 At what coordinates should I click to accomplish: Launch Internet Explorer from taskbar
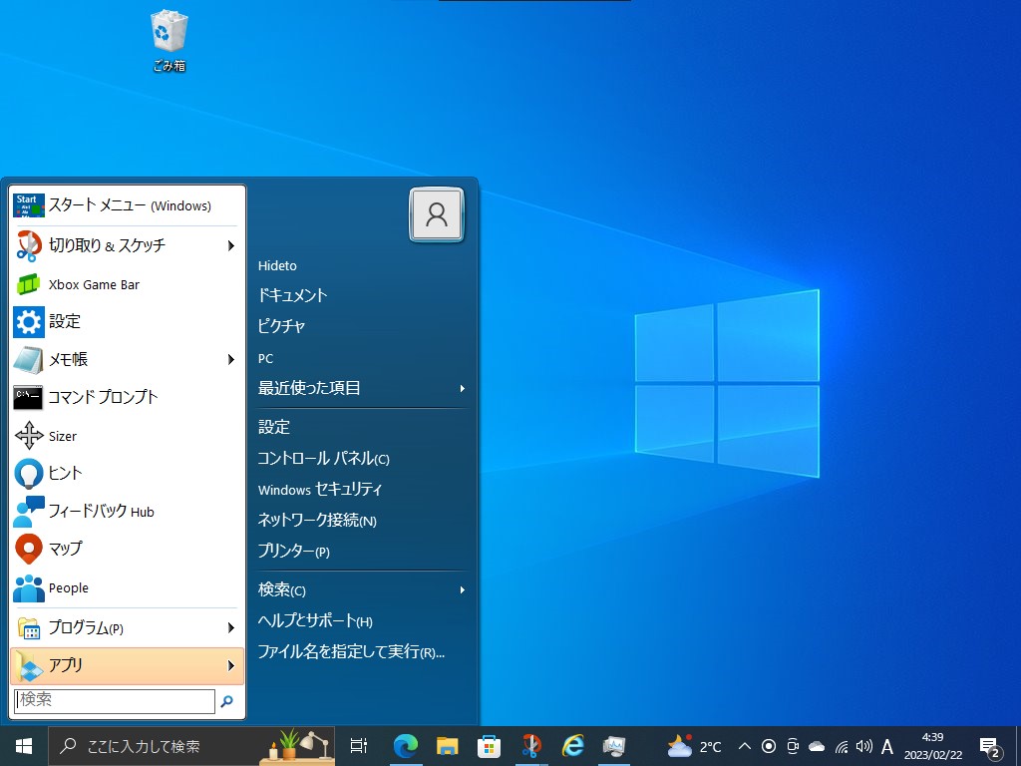(x=572, y=746)
